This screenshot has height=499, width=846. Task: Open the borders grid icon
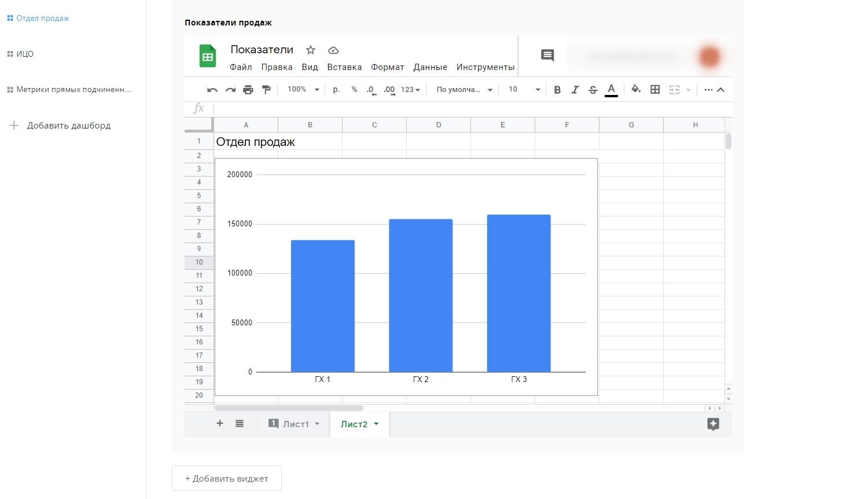pyautogui.click(x=655, y=90)
